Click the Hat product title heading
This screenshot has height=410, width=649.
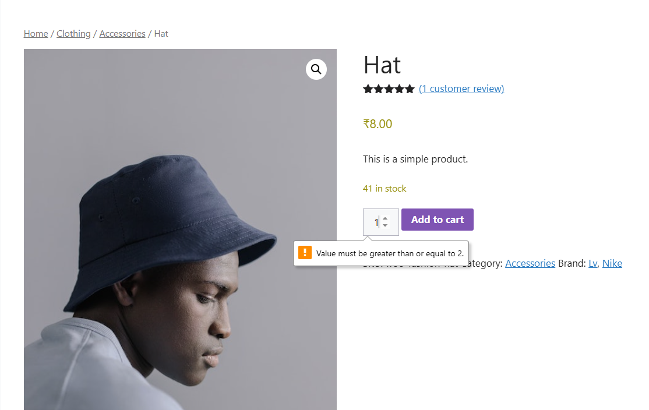tap(382, 65)
